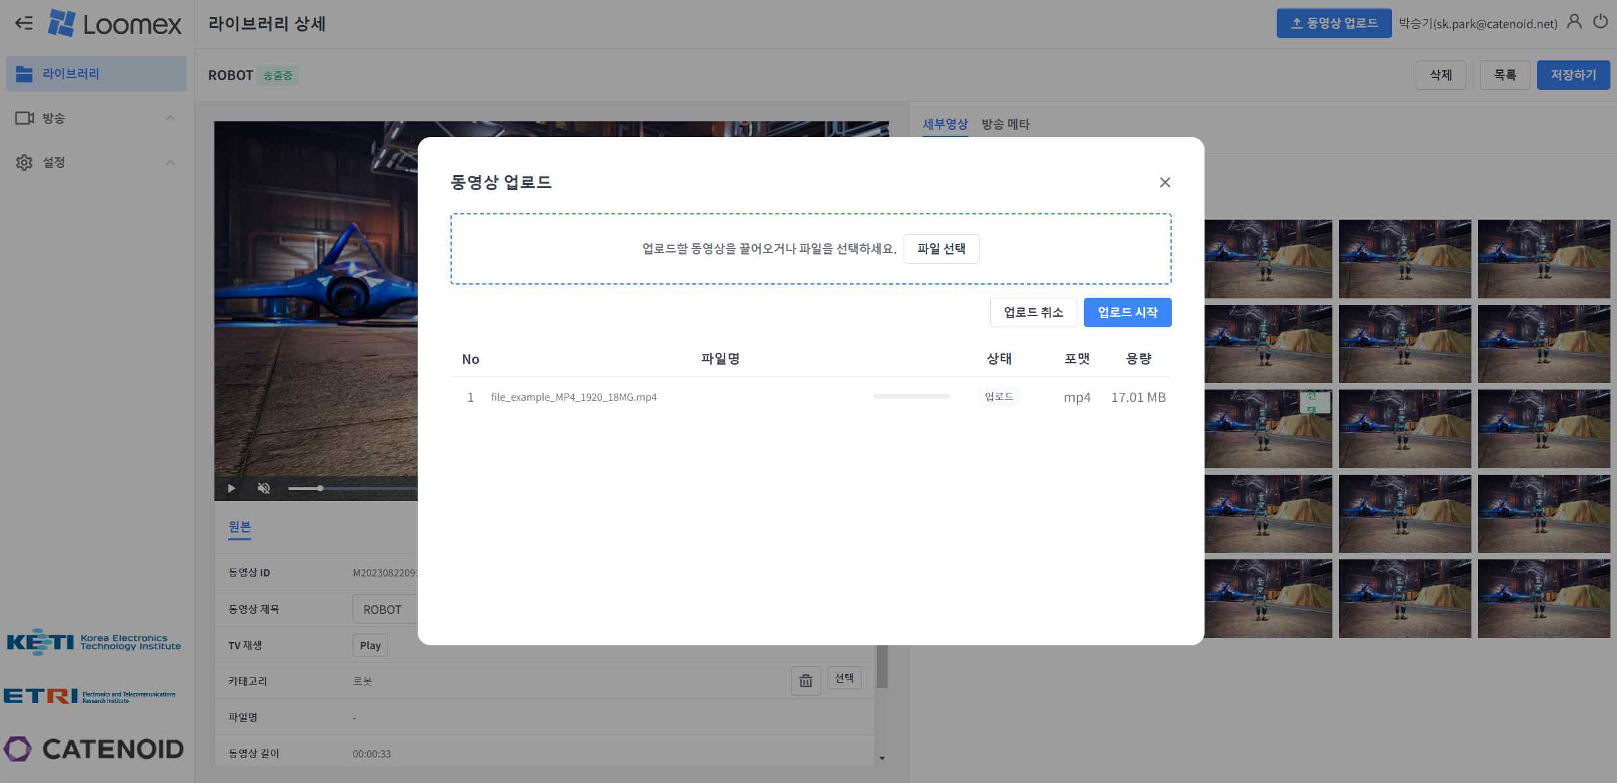Select the 원본 tab

click(x=239, y=527)
